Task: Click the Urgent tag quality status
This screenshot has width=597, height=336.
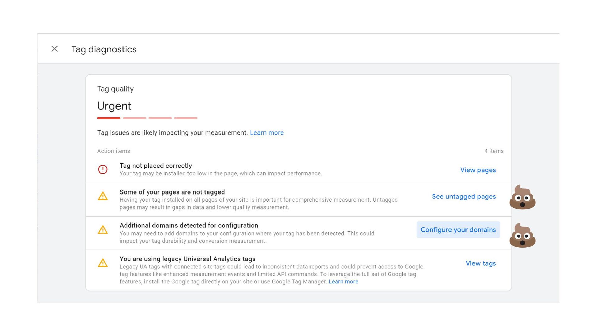Action: pos(114,106)
